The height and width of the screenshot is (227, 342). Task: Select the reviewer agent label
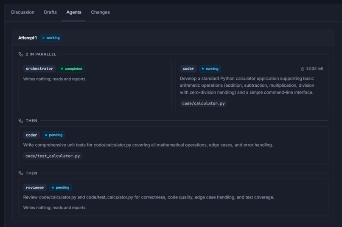[x=35, y=187]
